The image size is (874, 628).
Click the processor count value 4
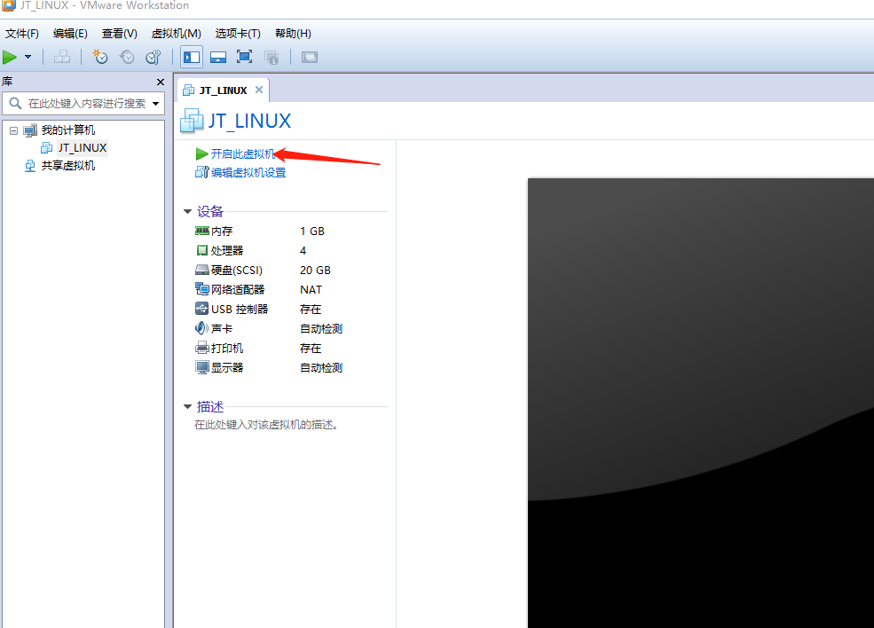(x=303, y=251)
